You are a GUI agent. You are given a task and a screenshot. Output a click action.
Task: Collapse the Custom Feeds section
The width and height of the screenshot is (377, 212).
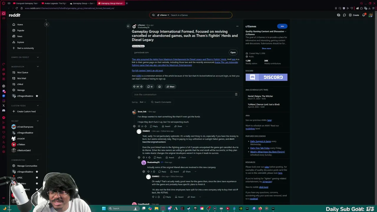[x=38, y=105]
